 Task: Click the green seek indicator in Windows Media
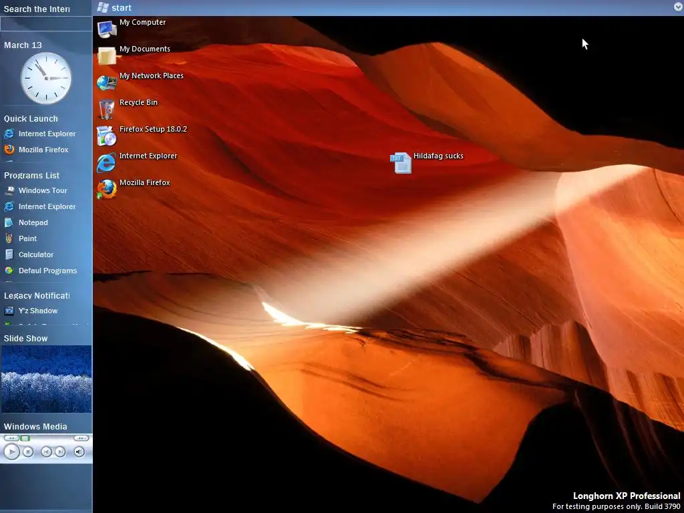(25, 438)
